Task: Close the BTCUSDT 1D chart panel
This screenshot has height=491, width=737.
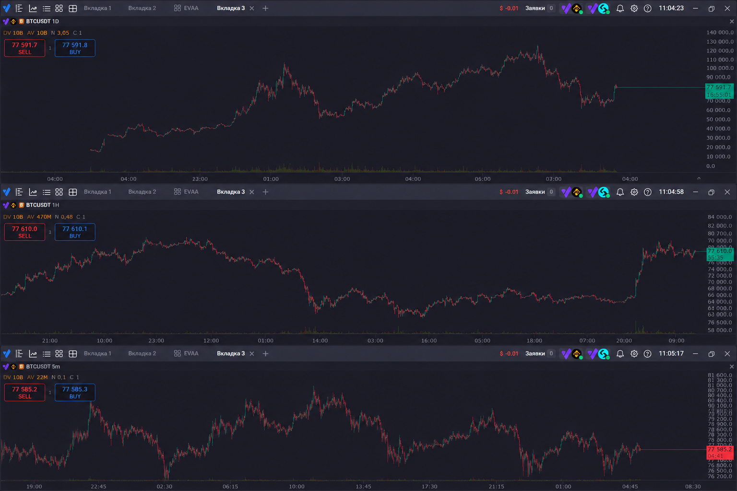Action: (732, 22)
